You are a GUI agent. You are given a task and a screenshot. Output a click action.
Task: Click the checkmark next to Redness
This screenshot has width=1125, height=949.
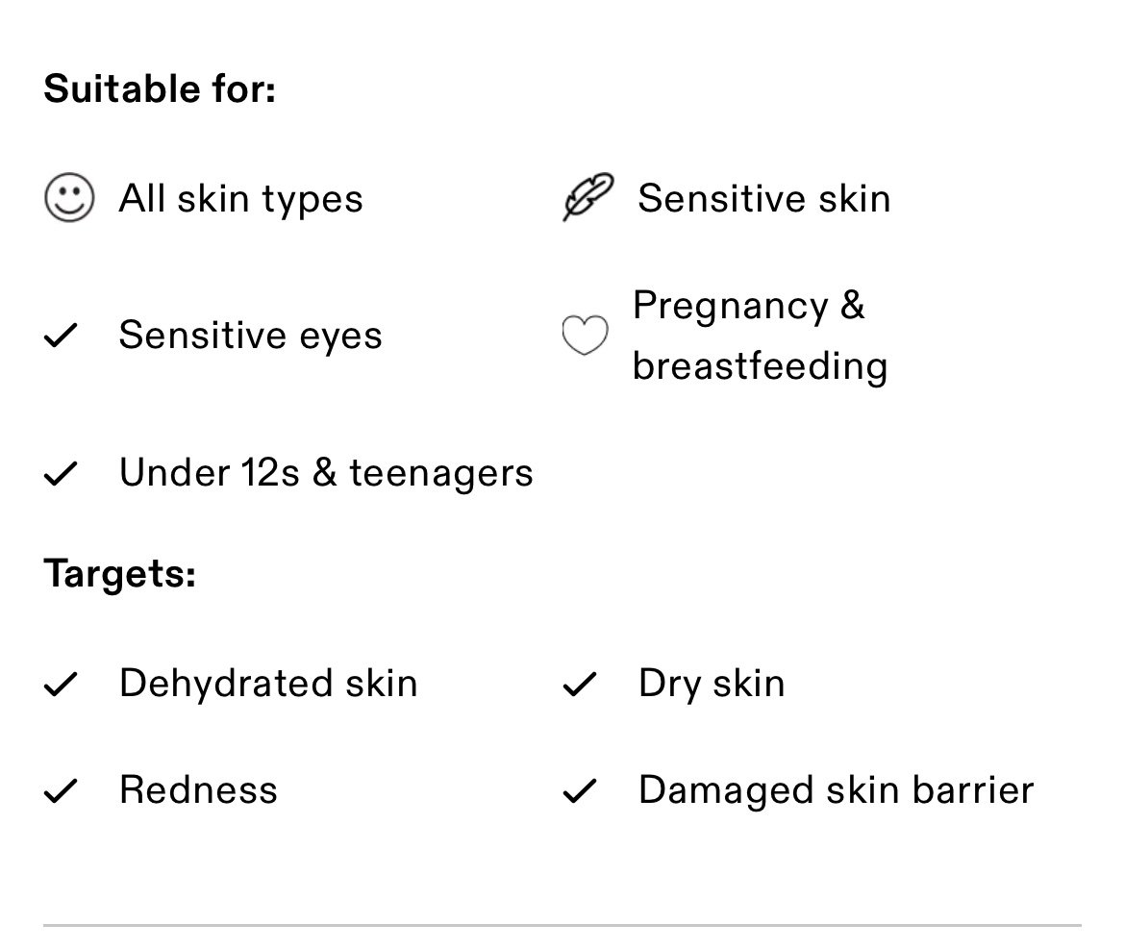tap(61, 791)
